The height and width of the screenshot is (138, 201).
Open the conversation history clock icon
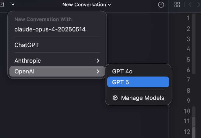pos(161,5)
